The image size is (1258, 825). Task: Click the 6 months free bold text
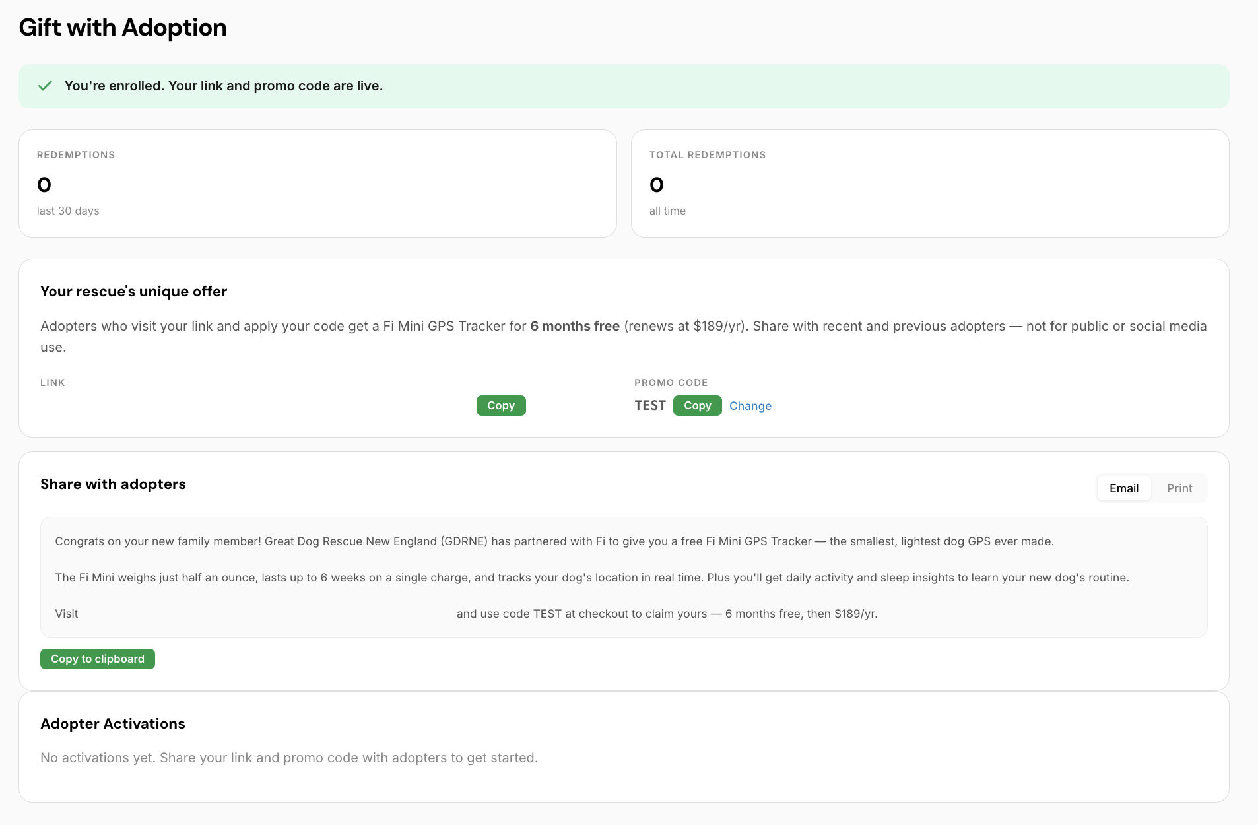575,326
